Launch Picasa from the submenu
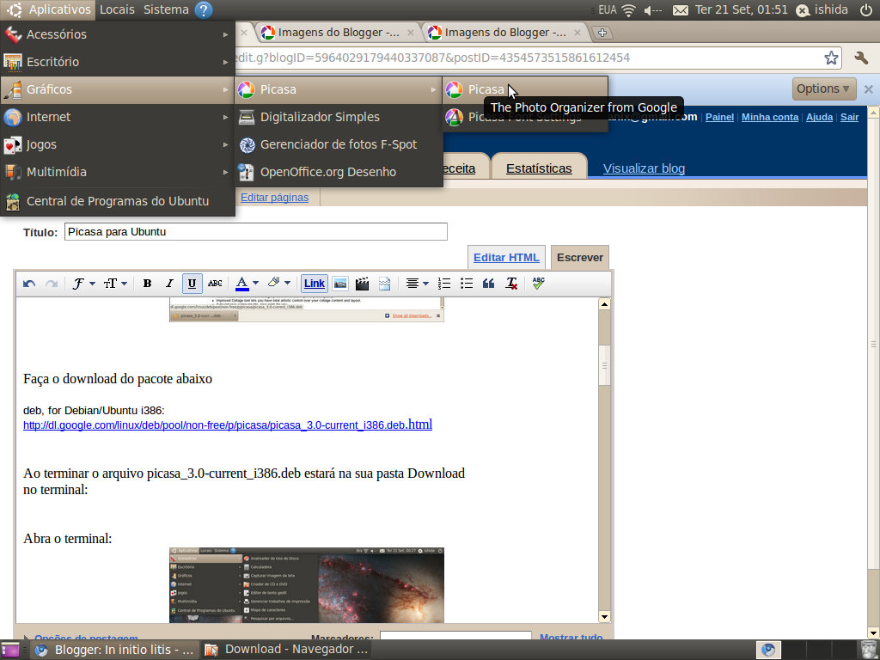 point(525,89)
